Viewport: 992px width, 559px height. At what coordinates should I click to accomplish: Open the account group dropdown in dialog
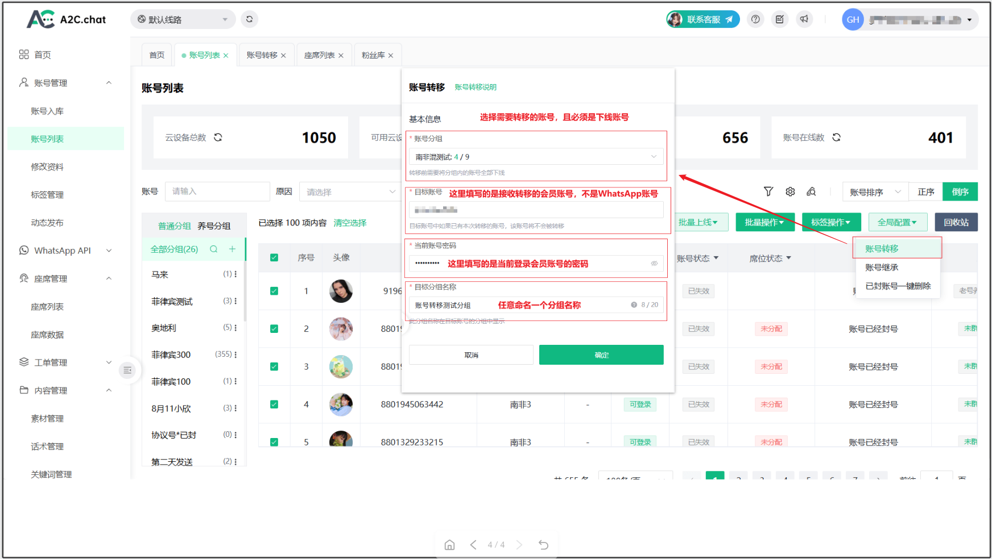click(535, 157)
